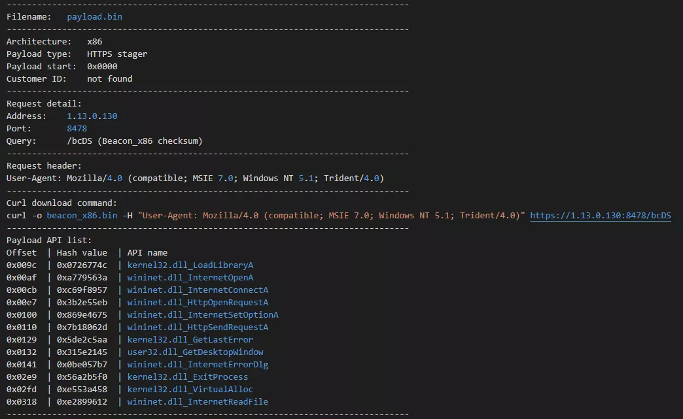The height and width of the screenshot is (419, 683).
Task: Click the /bcDS query text
Action: click(x=79, y=141)
